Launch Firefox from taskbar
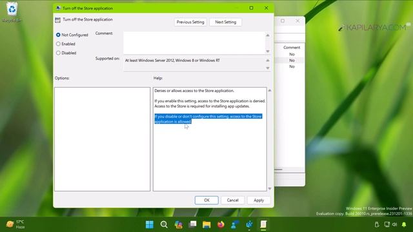 221,225
